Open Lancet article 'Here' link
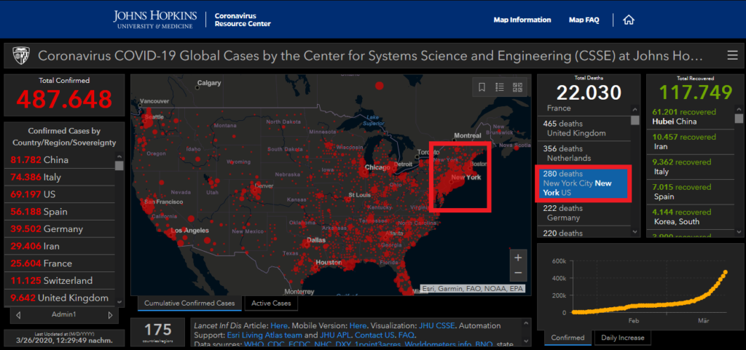 tap(279, 326)
